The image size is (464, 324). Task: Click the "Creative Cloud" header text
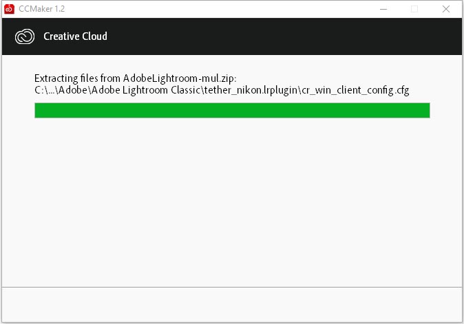point(75,36)
